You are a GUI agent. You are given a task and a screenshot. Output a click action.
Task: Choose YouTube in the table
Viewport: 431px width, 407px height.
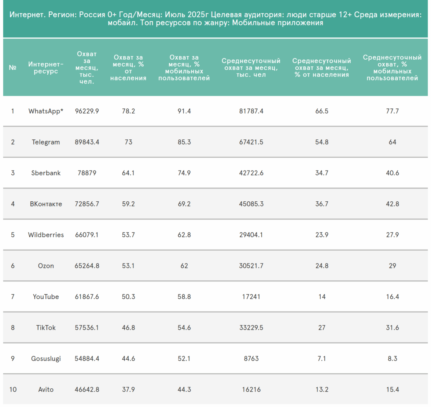46,297
